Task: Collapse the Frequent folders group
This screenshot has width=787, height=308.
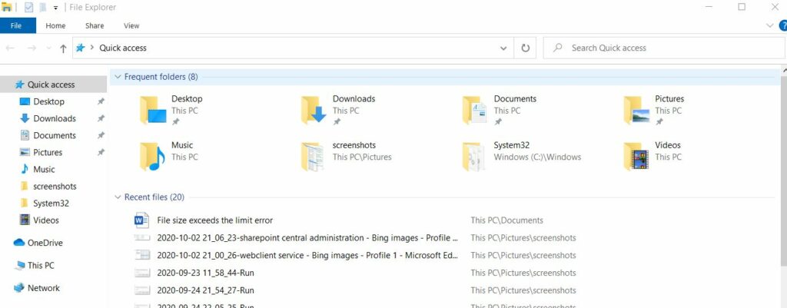Action: pyautogui.click(x=118, y=77)
